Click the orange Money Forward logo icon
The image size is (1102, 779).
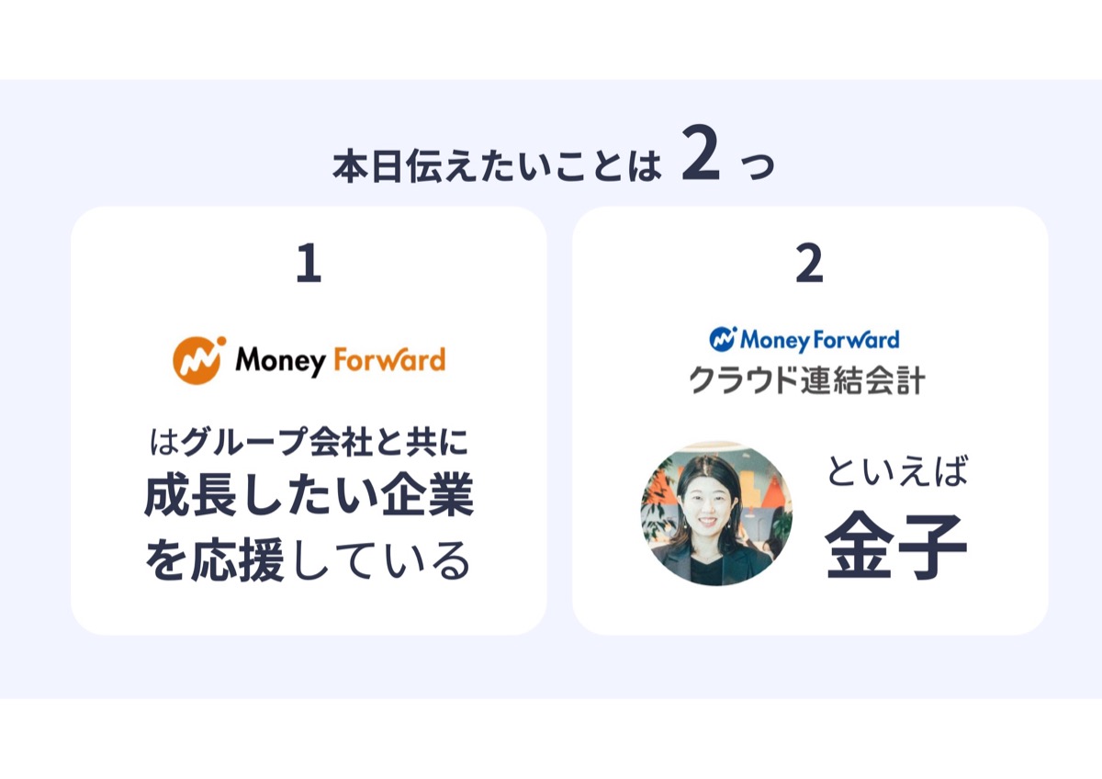coord(198,360)
